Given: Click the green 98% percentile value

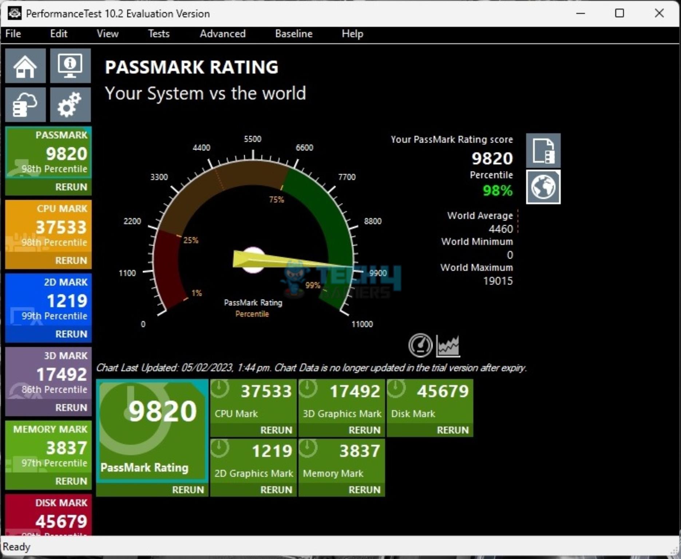Looking at the screenshot, I should coord(498,191).
